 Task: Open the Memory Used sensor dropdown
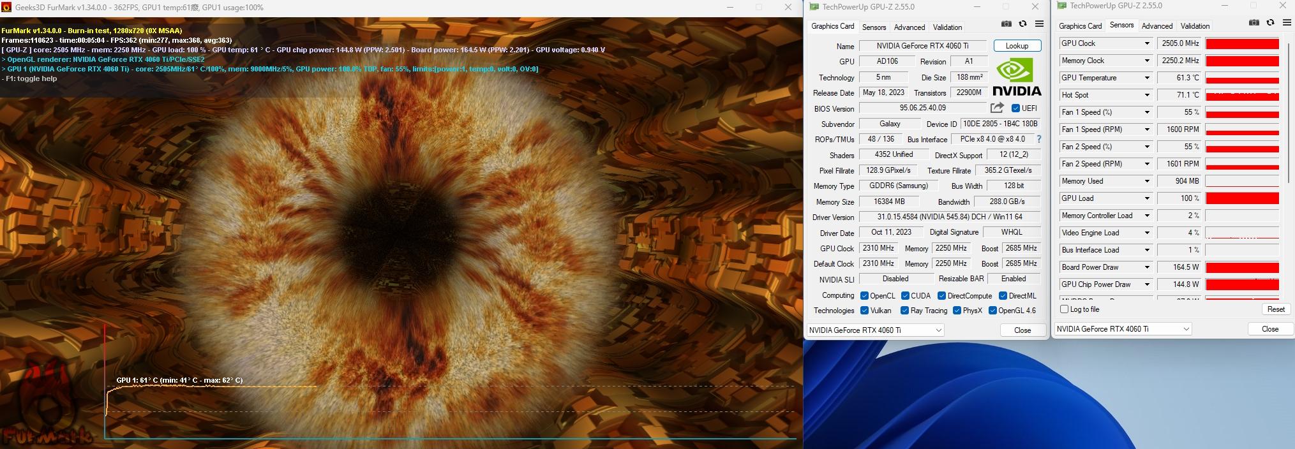(x=1147, y=181)
